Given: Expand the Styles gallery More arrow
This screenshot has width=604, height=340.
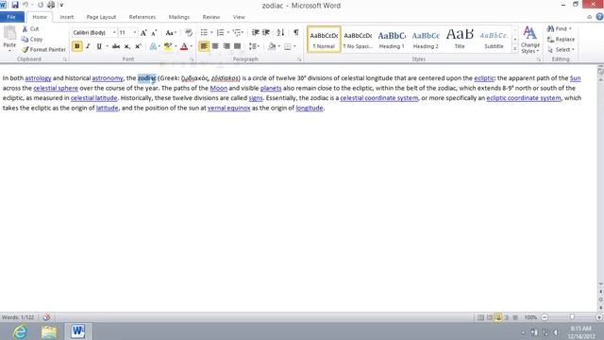Looking at the screenshot, I should tap(515, 49).
